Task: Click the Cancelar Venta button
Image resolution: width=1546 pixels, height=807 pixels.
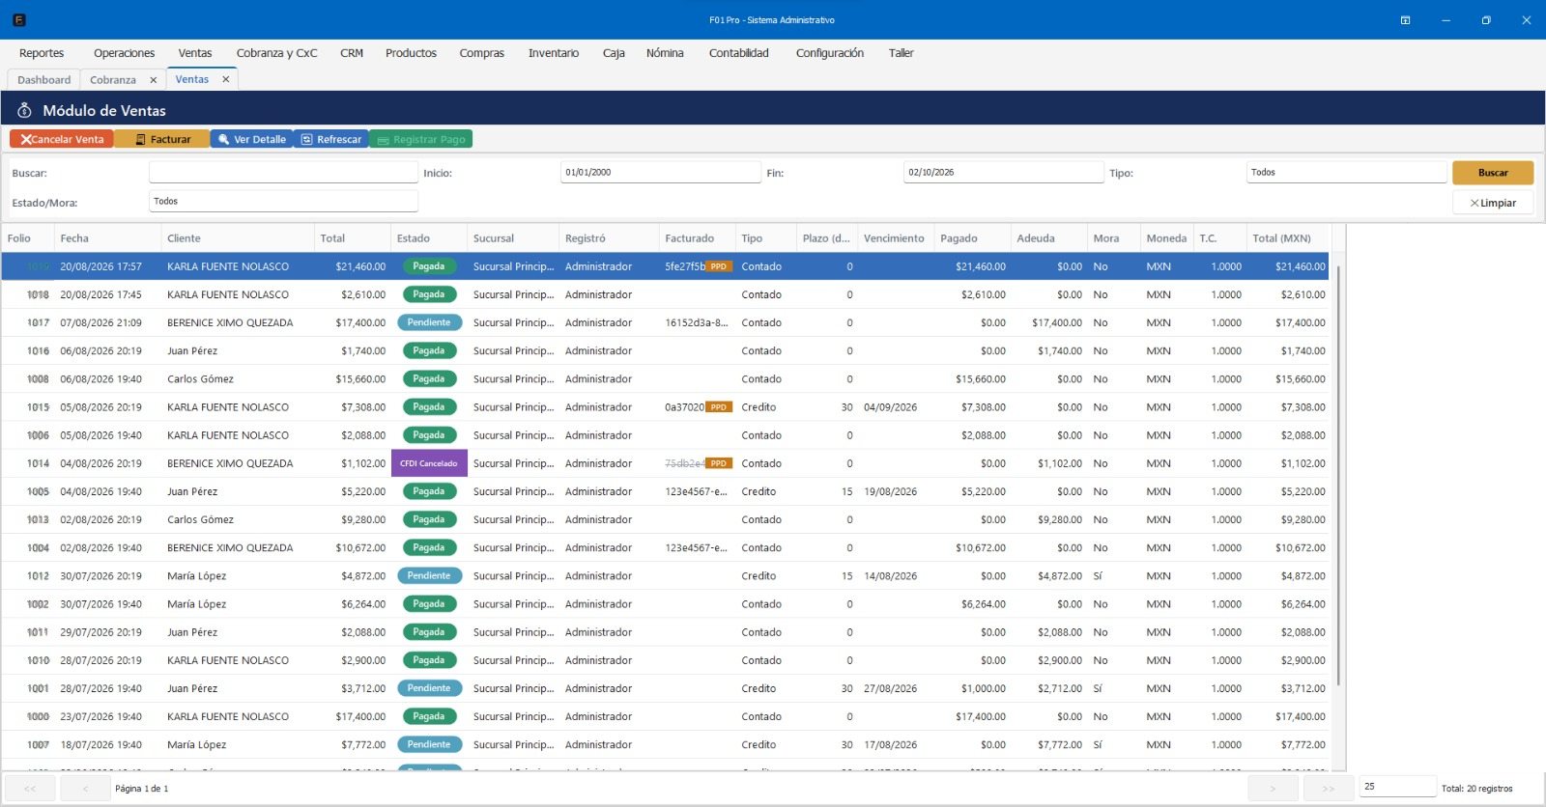Action: (x=62, y=139)
